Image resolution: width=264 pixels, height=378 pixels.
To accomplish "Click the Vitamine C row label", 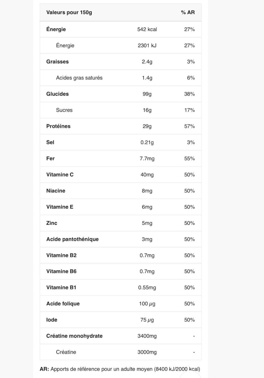I will [x=60, y=175].
